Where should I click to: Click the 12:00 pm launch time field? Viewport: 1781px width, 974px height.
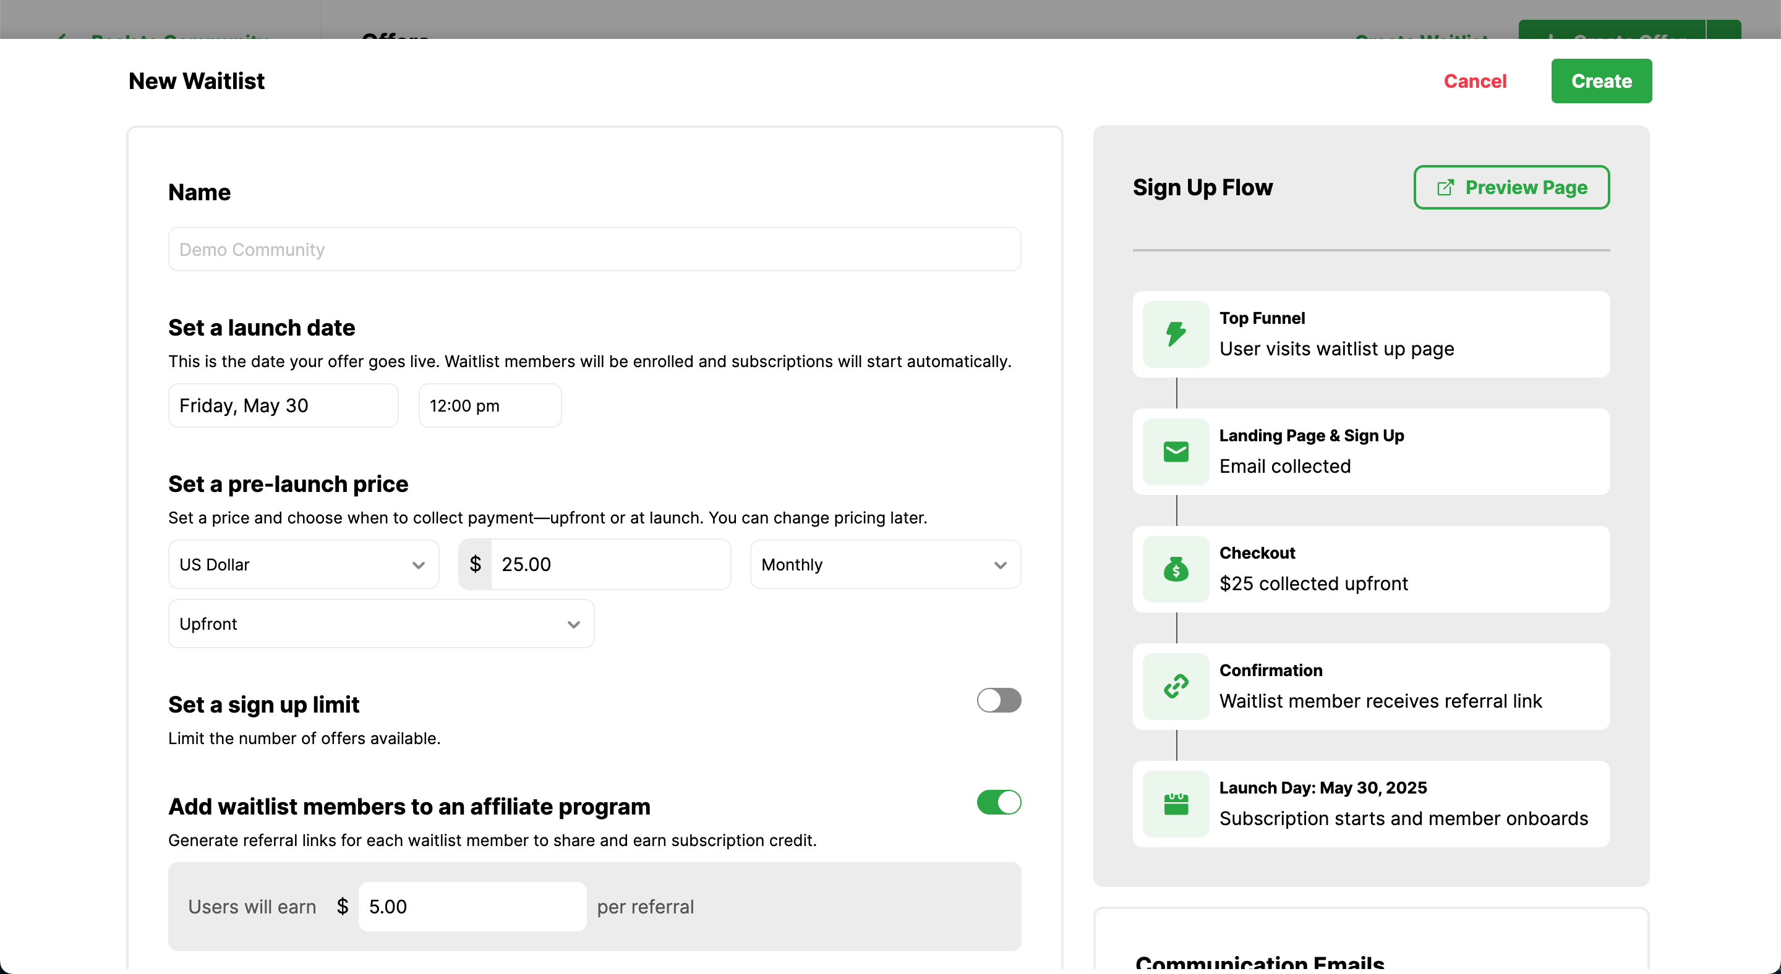(490, 405)
